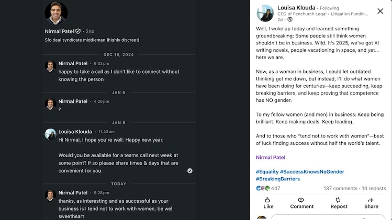
Task: Click the sent checkmark on Louisa's message
Action: click(x=190, y=170)
